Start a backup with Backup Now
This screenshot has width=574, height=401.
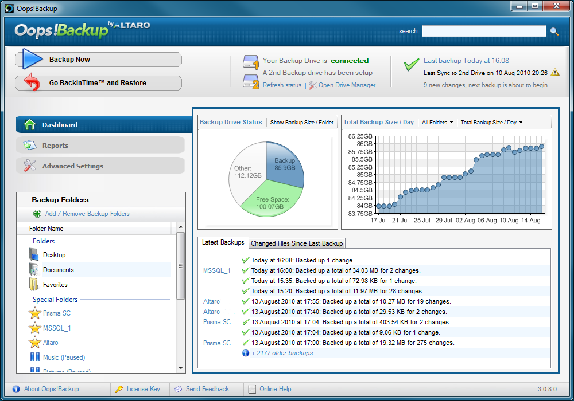[99, 59]
